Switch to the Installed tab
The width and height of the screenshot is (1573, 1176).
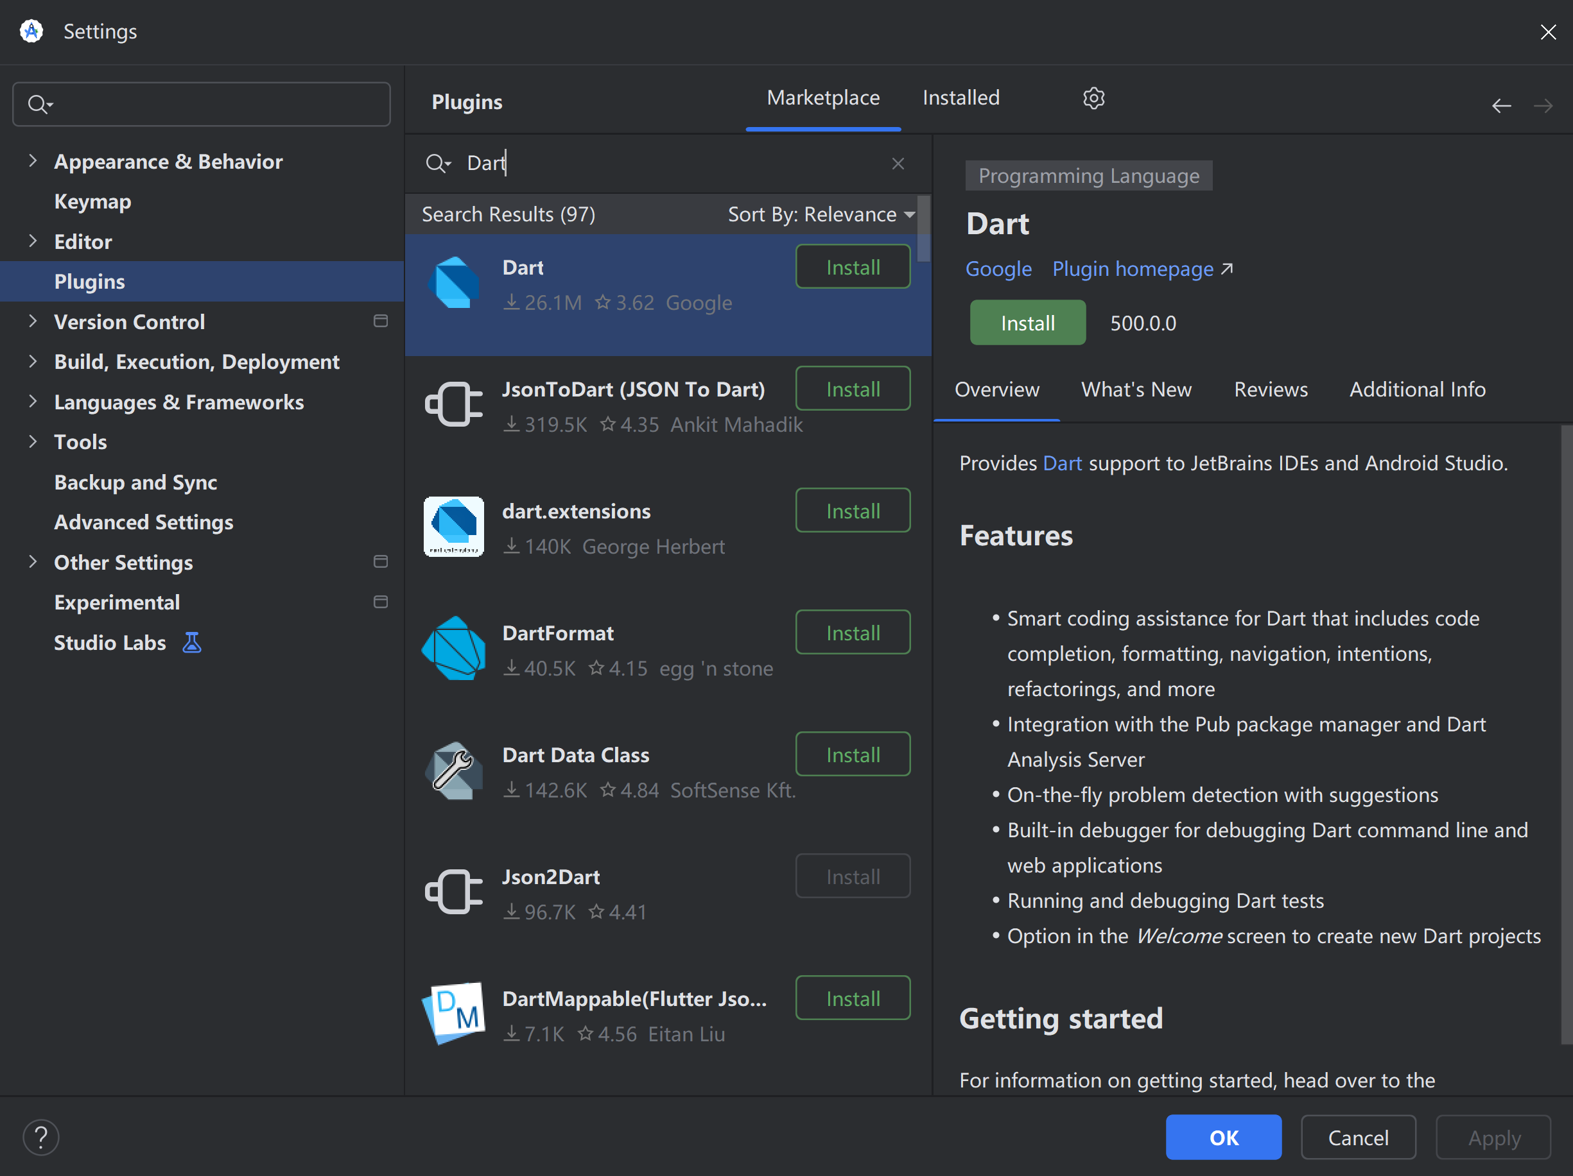pos(960,98)
